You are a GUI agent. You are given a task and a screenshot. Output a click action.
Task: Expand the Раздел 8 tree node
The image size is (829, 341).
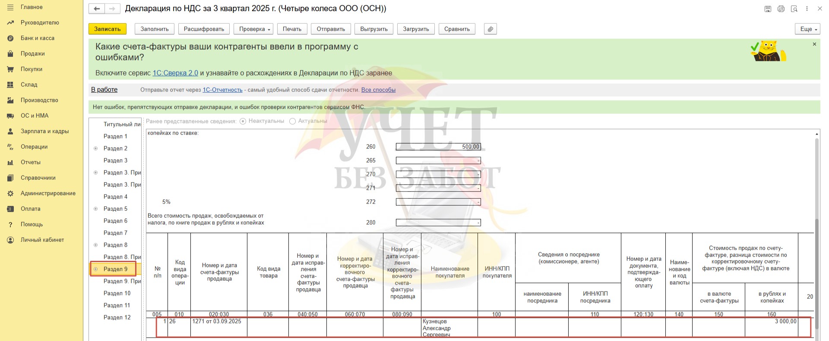[96, 245]
